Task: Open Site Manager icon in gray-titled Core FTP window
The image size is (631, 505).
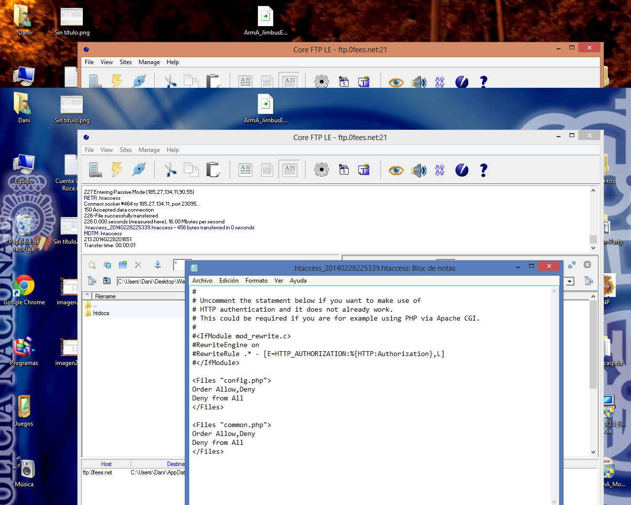Action: coord(95,170)
